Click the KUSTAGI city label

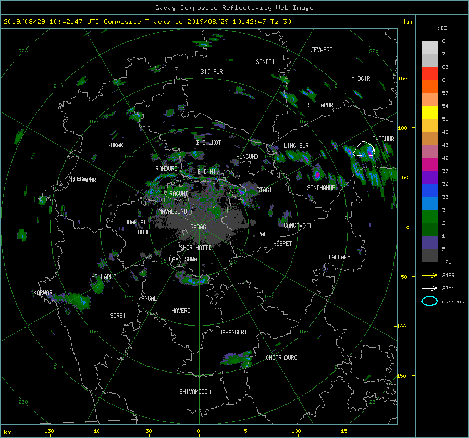[x=261, y=190]
